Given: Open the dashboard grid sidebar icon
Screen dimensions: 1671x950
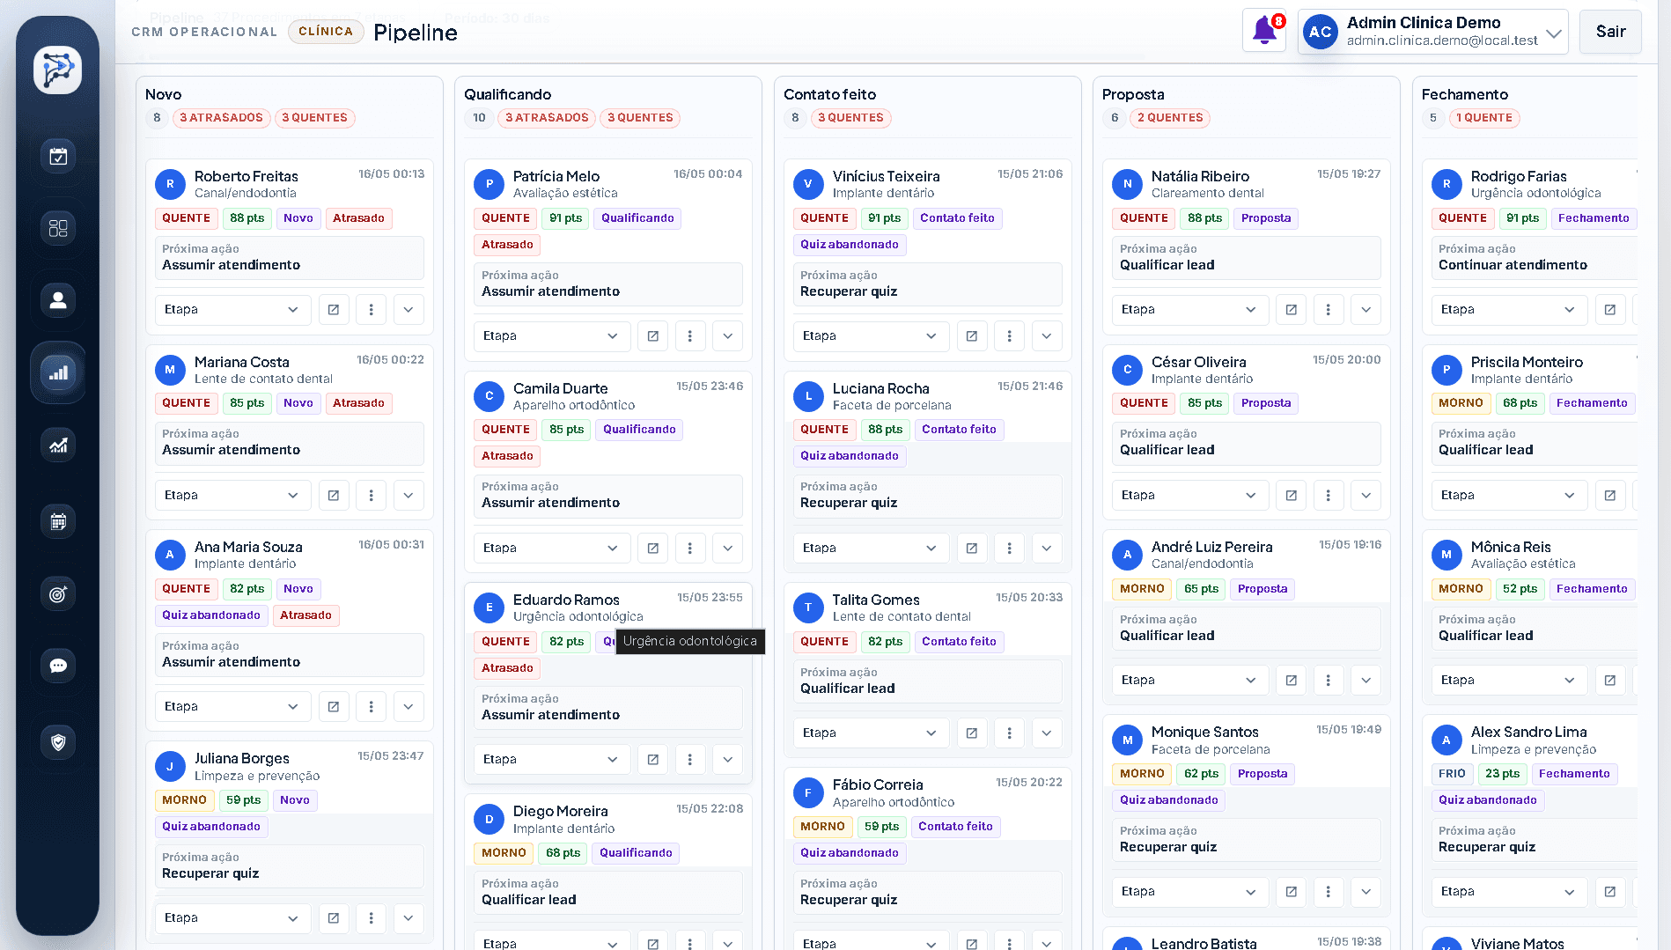Looking at the screenshot, I should click(x=58, y=228).
